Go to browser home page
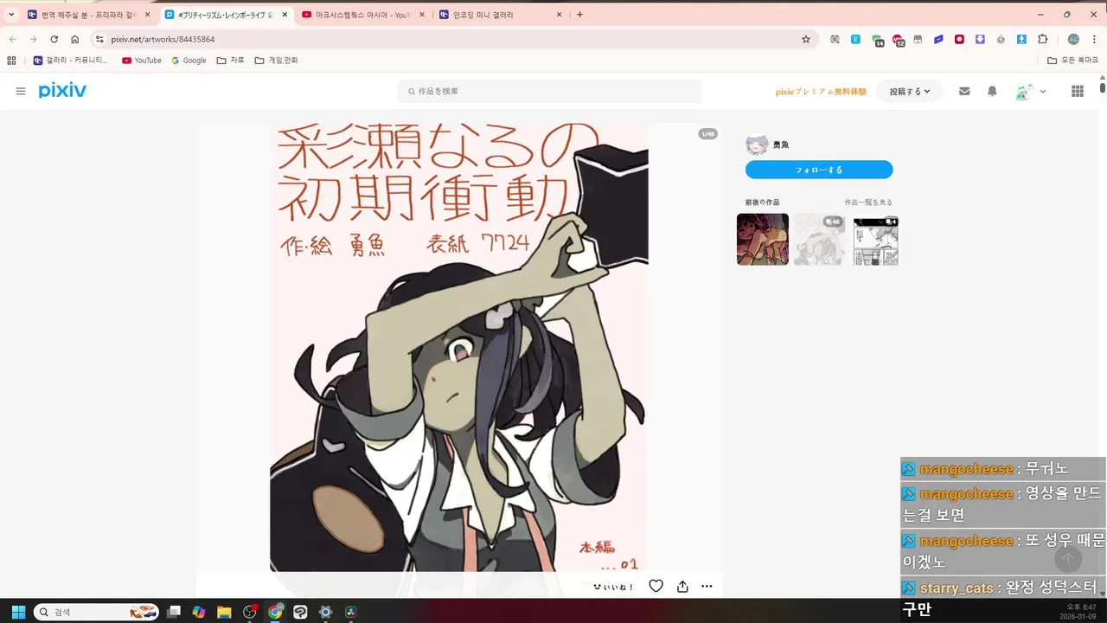The image size is (1107, 623). 75,39
